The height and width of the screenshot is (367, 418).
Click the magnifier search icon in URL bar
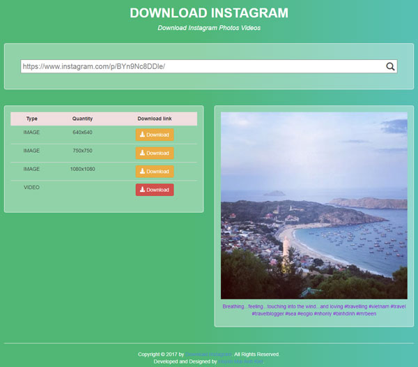pos(390,66)
